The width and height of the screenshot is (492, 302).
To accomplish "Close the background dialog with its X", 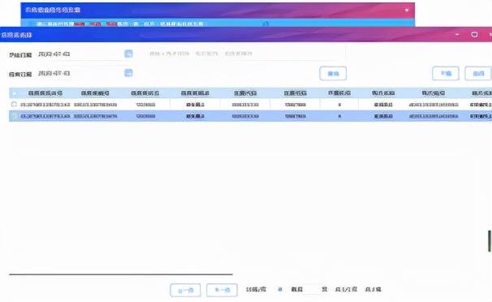I will [407, 10].
